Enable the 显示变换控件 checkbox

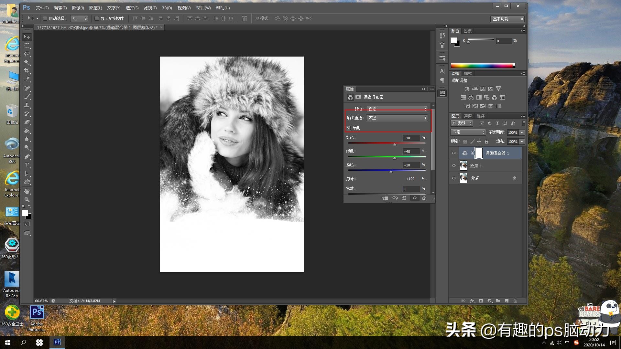click(96, 18)
